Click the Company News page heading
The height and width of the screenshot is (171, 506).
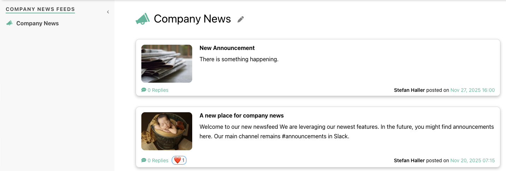pyautogui.click(x=192, y=19)
